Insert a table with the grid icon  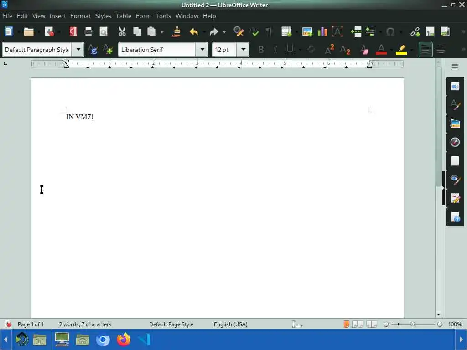pyautogui.click(x=286, y=31)
